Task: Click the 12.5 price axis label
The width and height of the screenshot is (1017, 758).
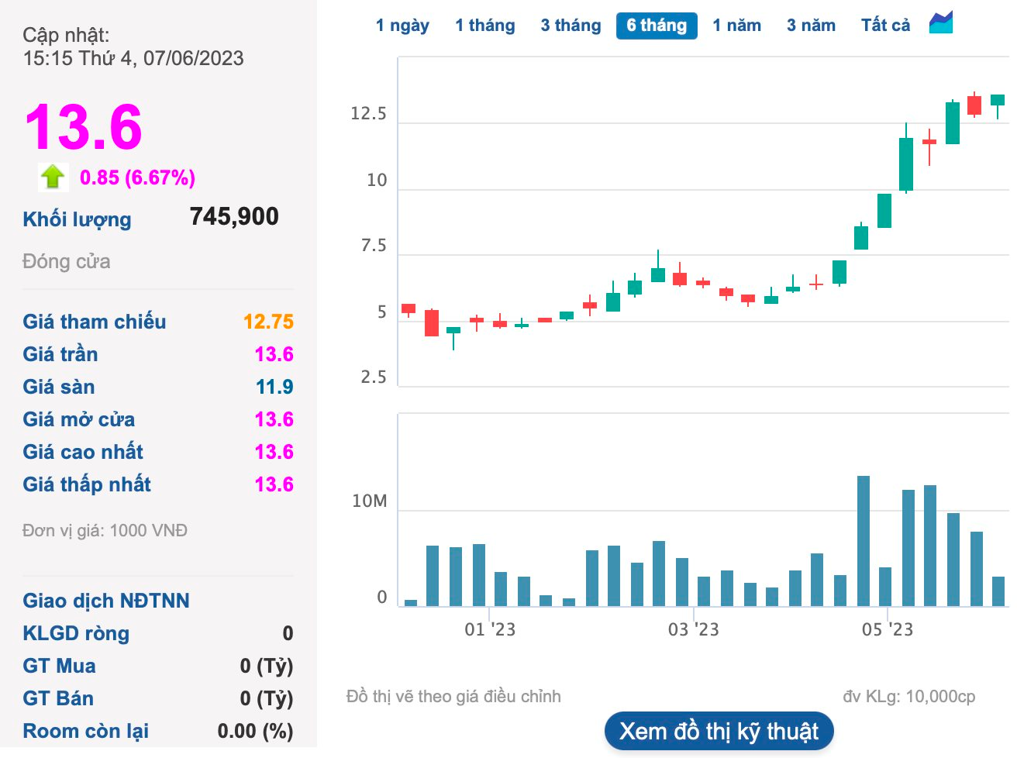Action: pos(368,114)
